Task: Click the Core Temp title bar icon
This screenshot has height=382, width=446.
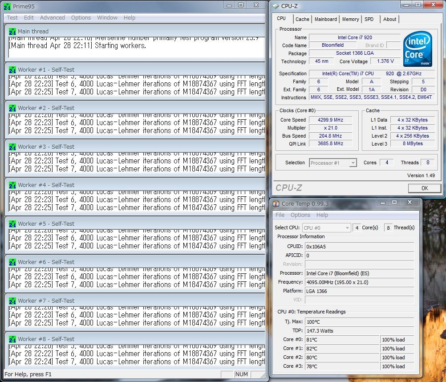Action: (276, 203)
